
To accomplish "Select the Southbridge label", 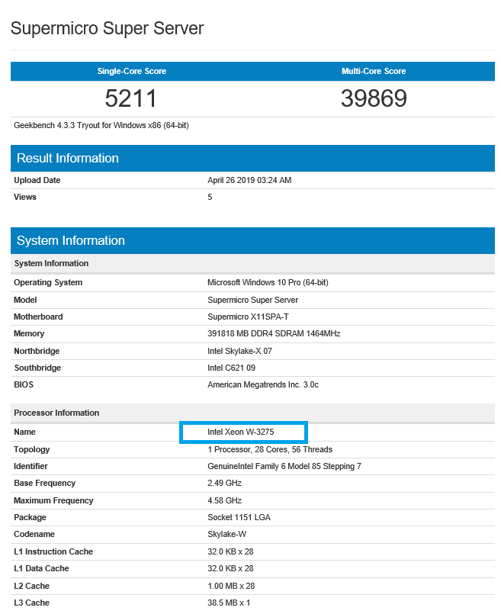I will coord(37,368).
